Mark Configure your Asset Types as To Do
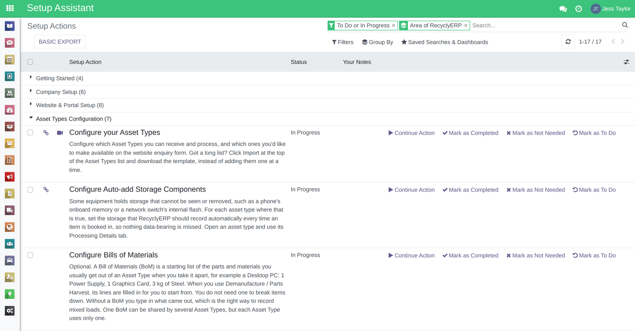The image size is (635, 331). 594,133
